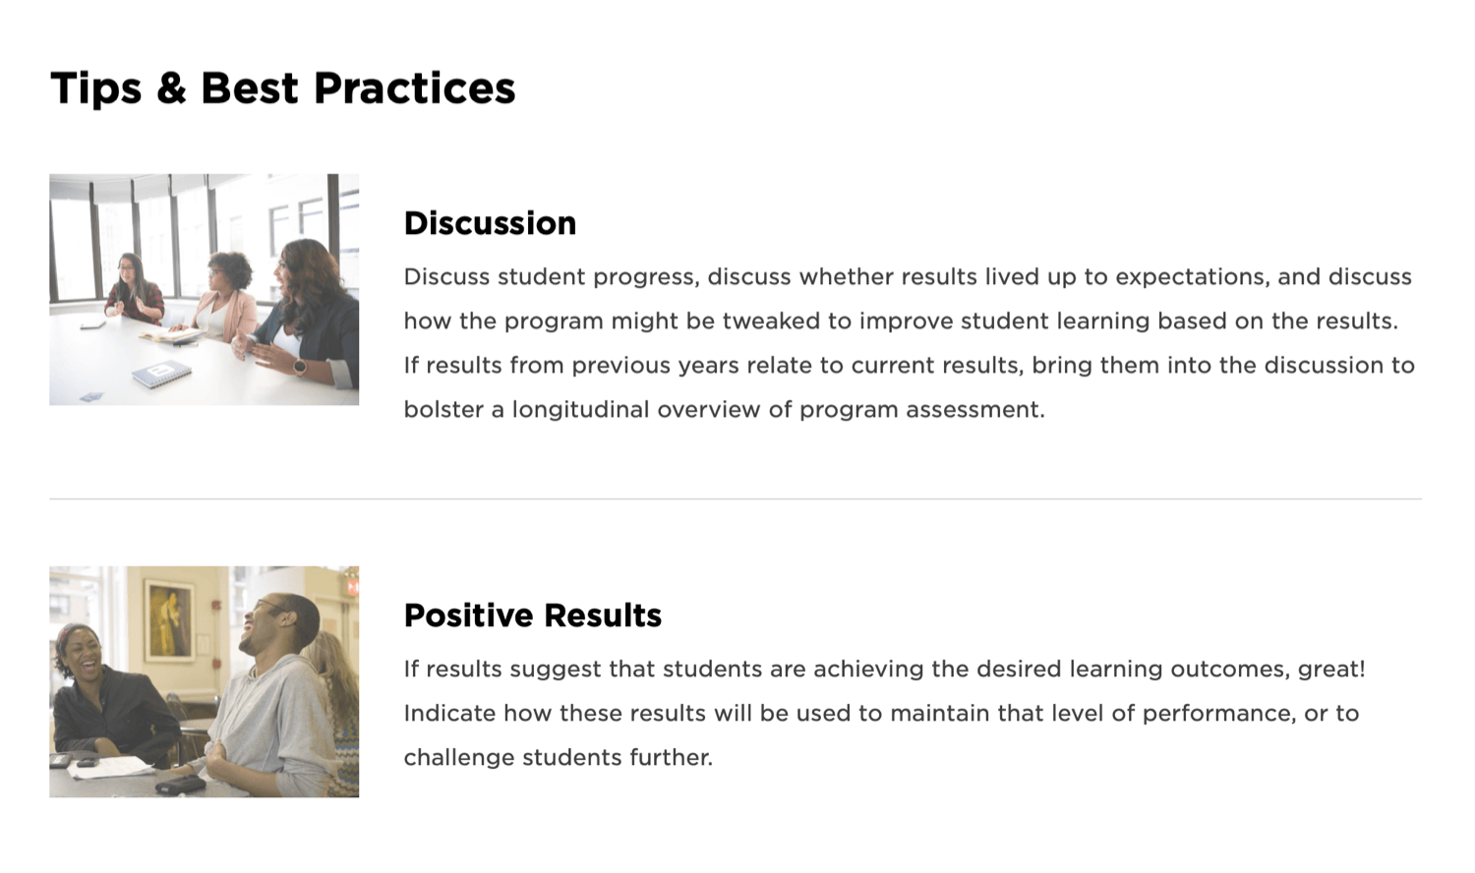1475x873 pixels.
Task: Click the text 'challenge students further.'
Action: 558,758
